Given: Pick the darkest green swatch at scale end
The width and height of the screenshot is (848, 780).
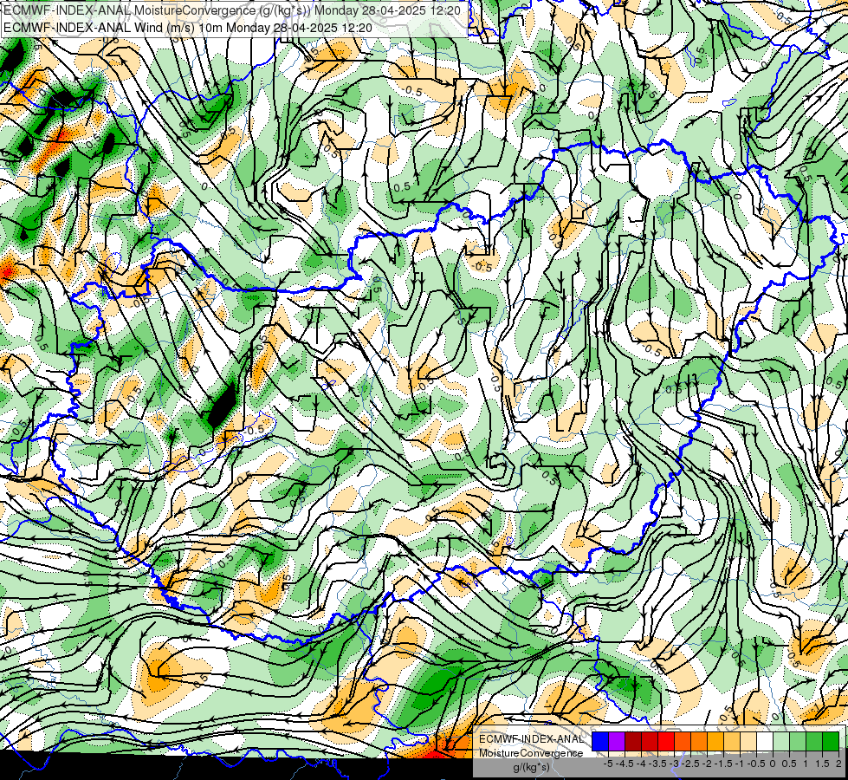Looking at the screenshot, I should (831, 742).
